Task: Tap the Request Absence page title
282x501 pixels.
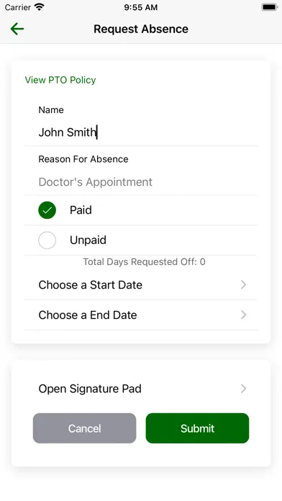Action: pos(141,29)
